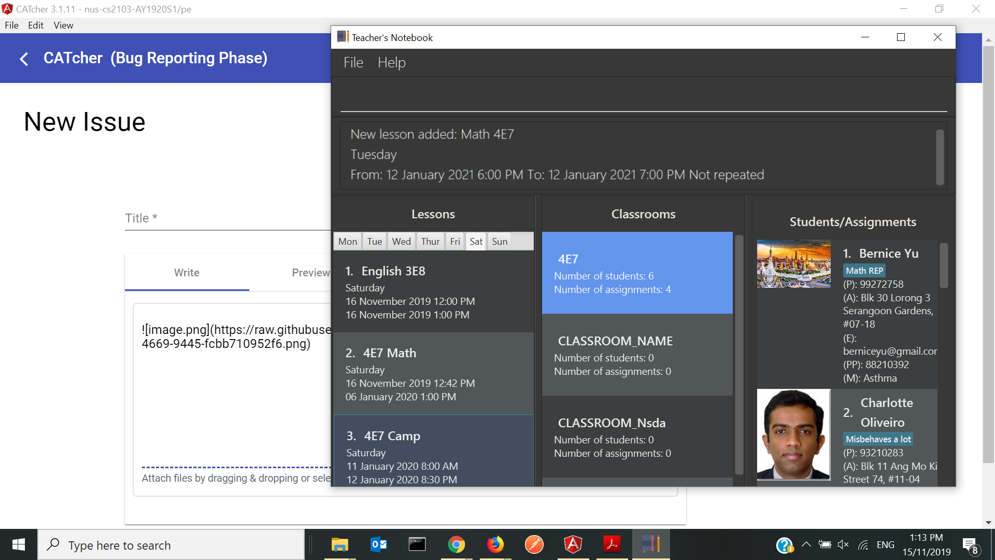Click the CATcher back arrow icon

pyautogui.click(x=24, y=59)
